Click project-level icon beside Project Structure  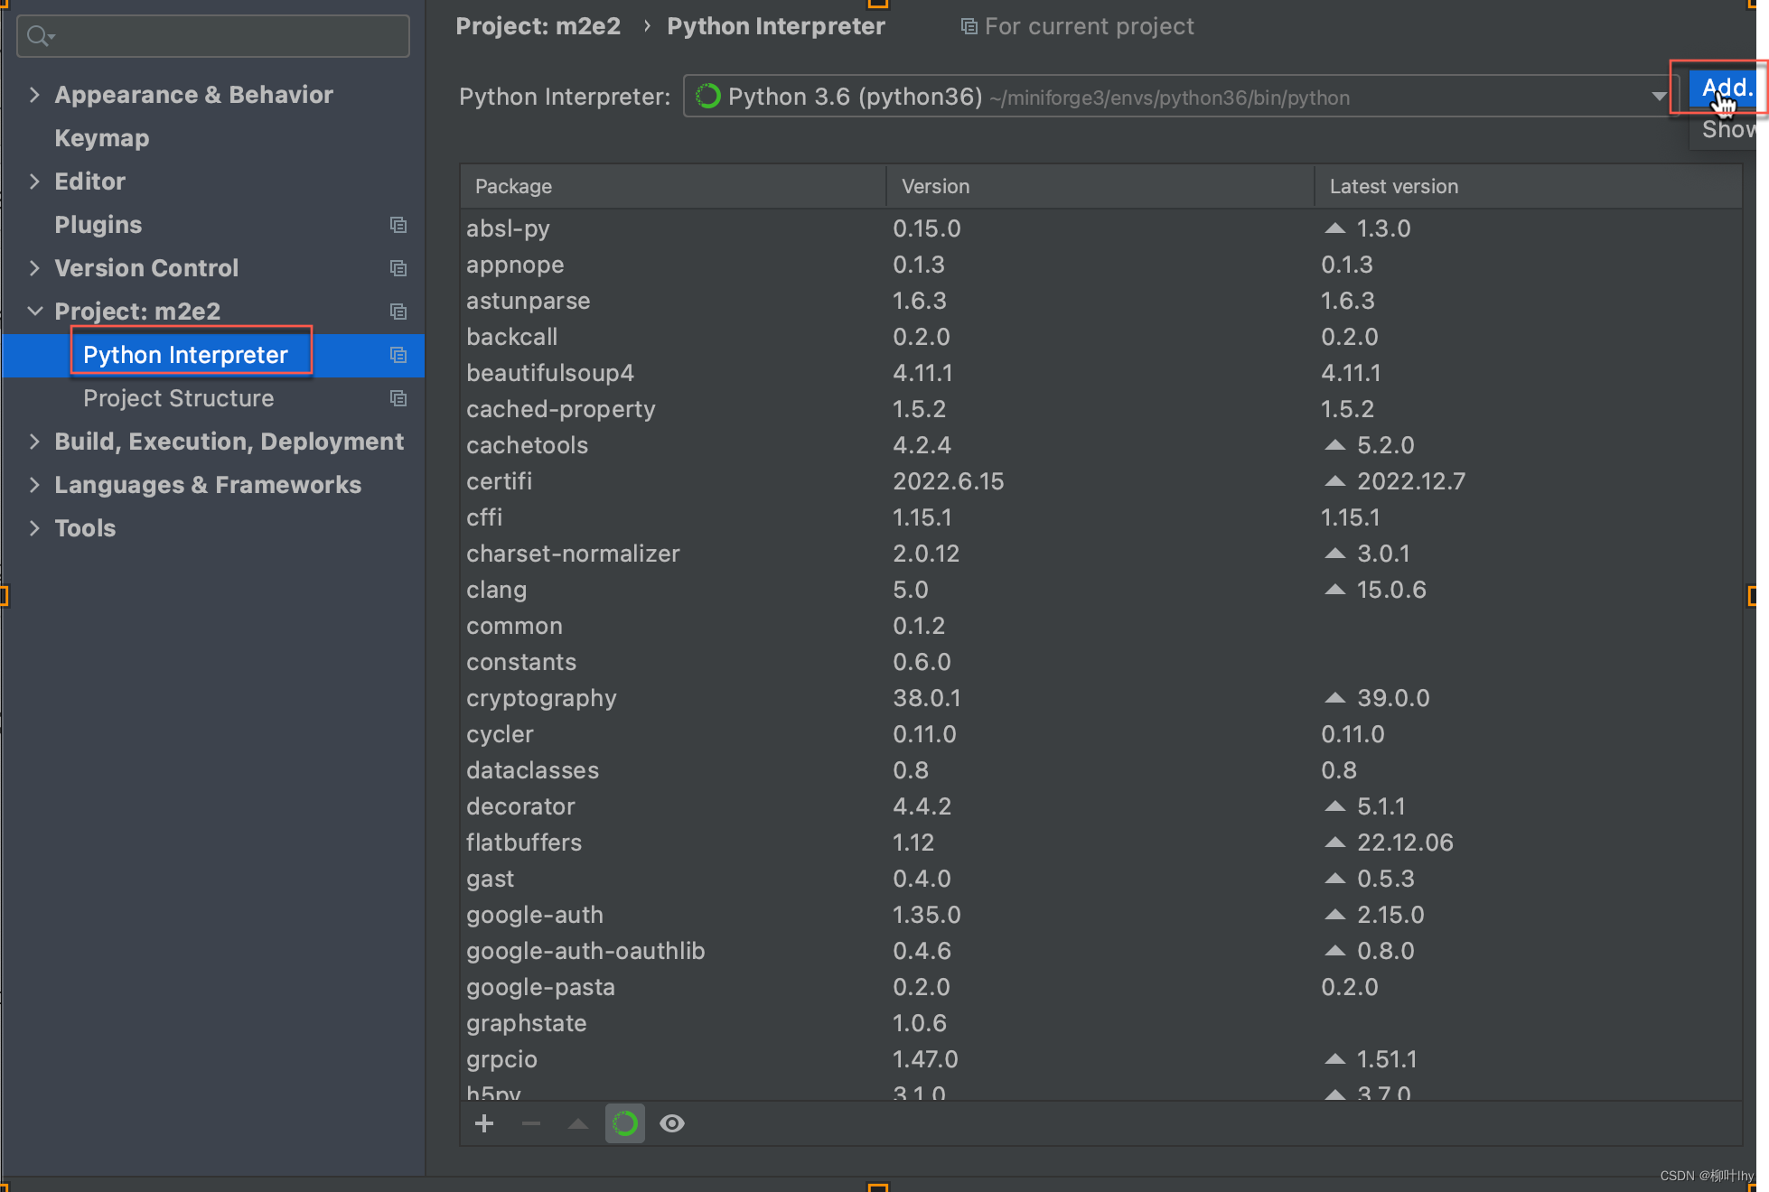click(x=398, y=398)
